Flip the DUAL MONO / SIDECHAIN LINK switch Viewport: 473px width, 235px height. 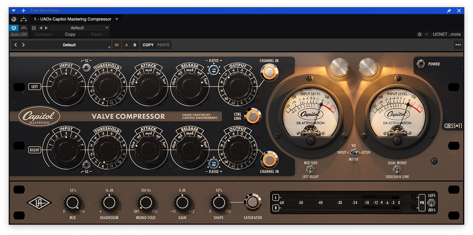click(397, 170)
